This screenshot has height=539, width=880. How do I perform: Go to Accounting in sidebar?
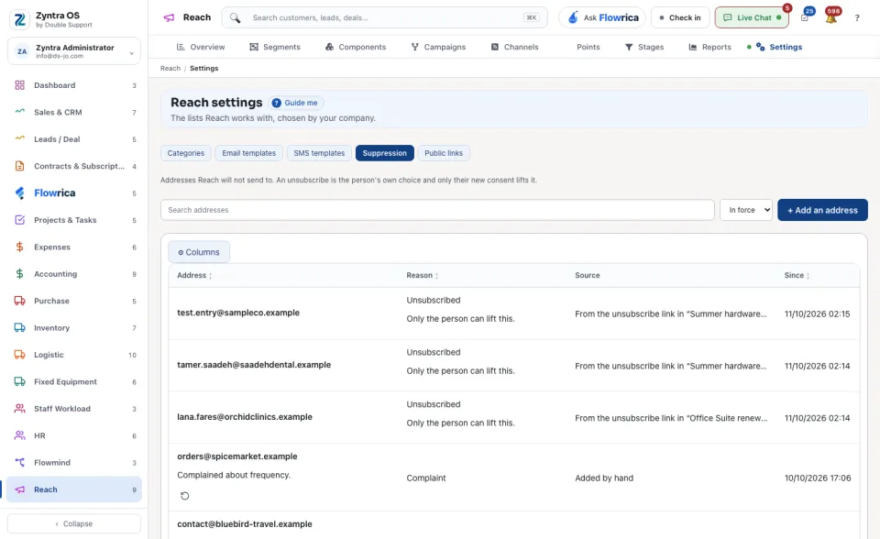(74, 274)
